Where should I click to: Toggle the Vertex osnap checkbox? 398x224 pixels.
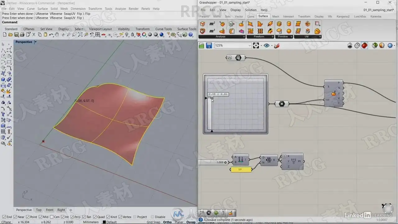click(120, 217)
